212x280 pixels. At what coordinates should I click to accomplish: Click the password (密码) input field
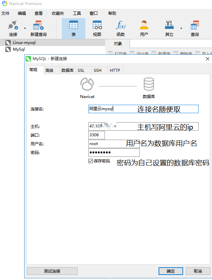click(x=114, y=152)
